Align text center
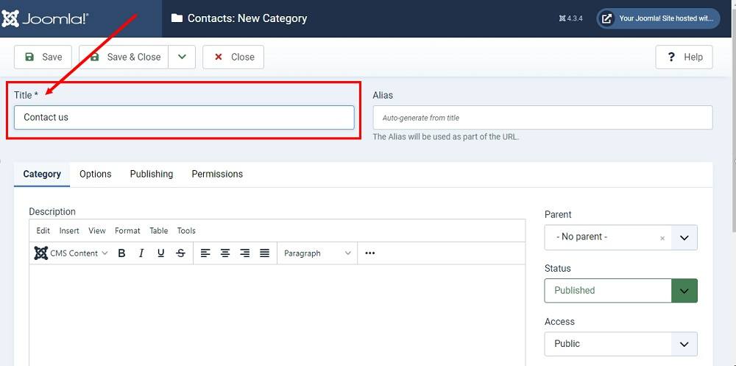736x366 pixels. click(224, 253)
